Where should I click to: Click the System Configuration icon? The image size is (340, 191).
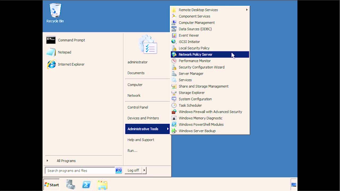[174, 99]
